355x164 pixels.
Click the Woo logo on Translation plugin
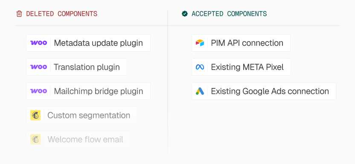point(39,67)
